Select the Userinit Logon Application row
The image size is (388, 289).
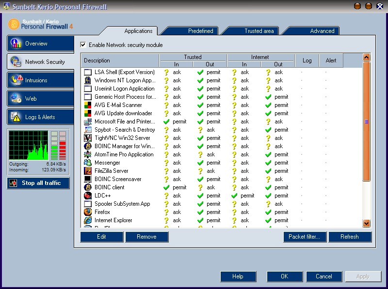point(222,89)
